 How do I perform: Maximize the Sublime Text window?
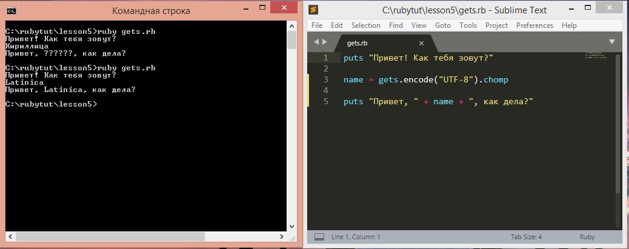click(x=588, y=8)
